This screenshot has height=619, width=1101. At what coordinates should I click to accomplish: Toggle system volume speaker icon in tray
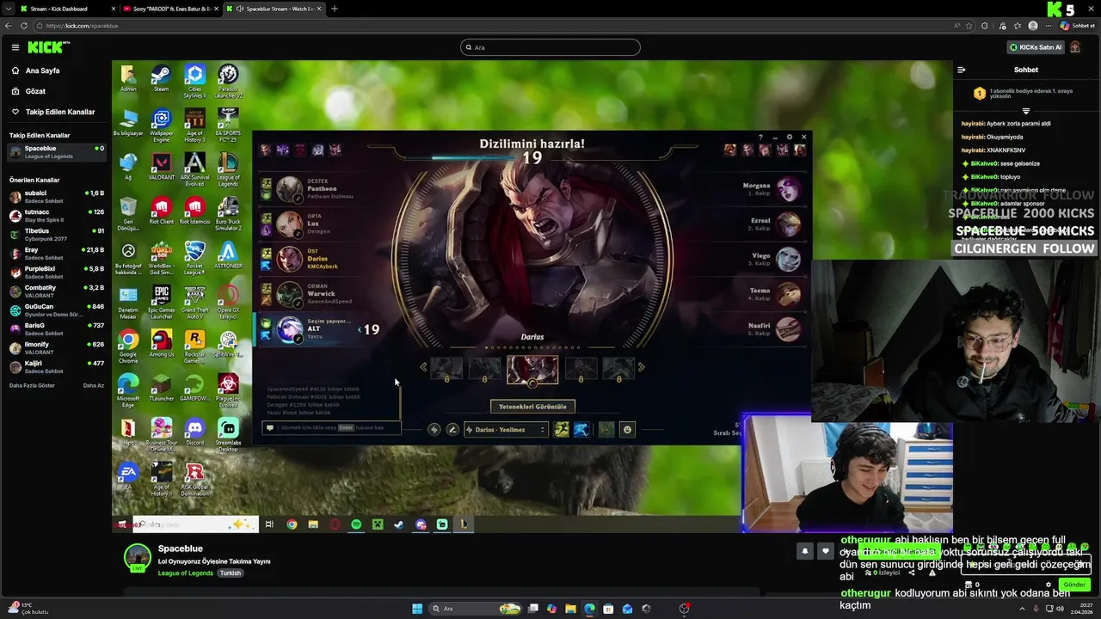point(1060,609)
